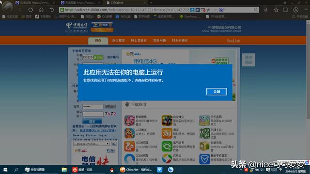This screenshot has width=310, height=174.
Task: Click the star bookmark icon inside address bar
Action: tap(208, 10)
